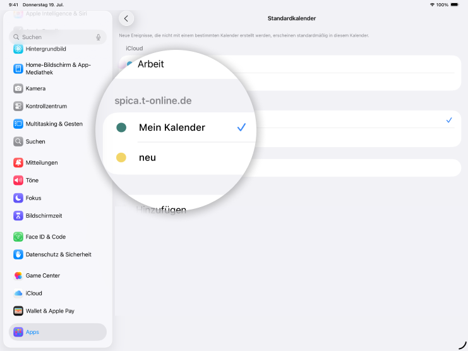Viewport: 468px width, 351px height.
Task: Tap the Hinzufügen button
Action: (161, 210)
